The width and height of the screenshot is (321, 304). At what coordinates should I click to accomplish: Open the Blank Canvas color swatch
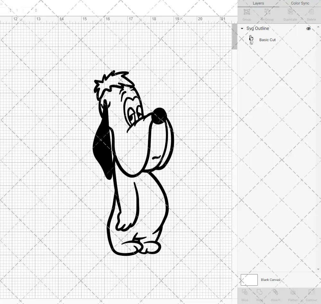point(249,280)
